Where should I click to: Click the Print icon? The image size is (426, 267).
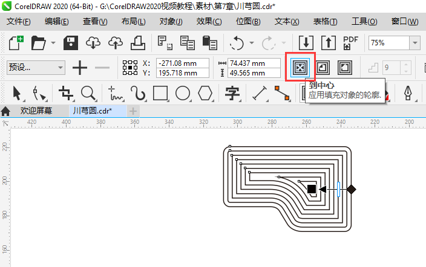coord(137,43)
